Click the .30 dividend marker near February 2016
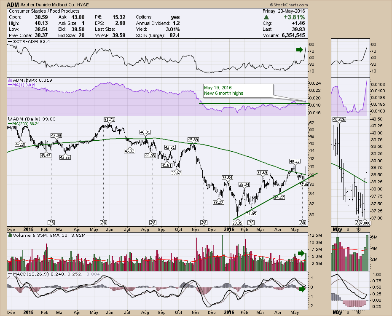 pyautogui.click(x=251, y=222)
